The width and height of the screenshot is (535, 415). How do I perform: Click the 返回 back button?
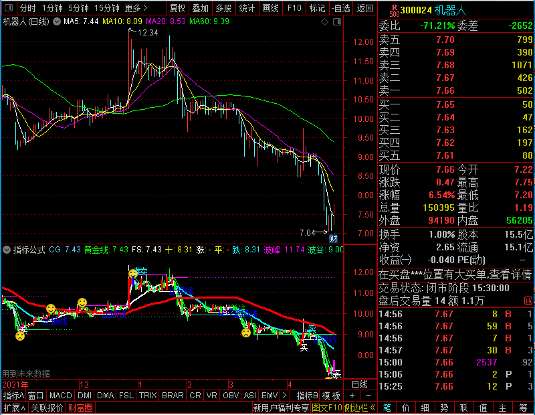(x=364, y=8)
